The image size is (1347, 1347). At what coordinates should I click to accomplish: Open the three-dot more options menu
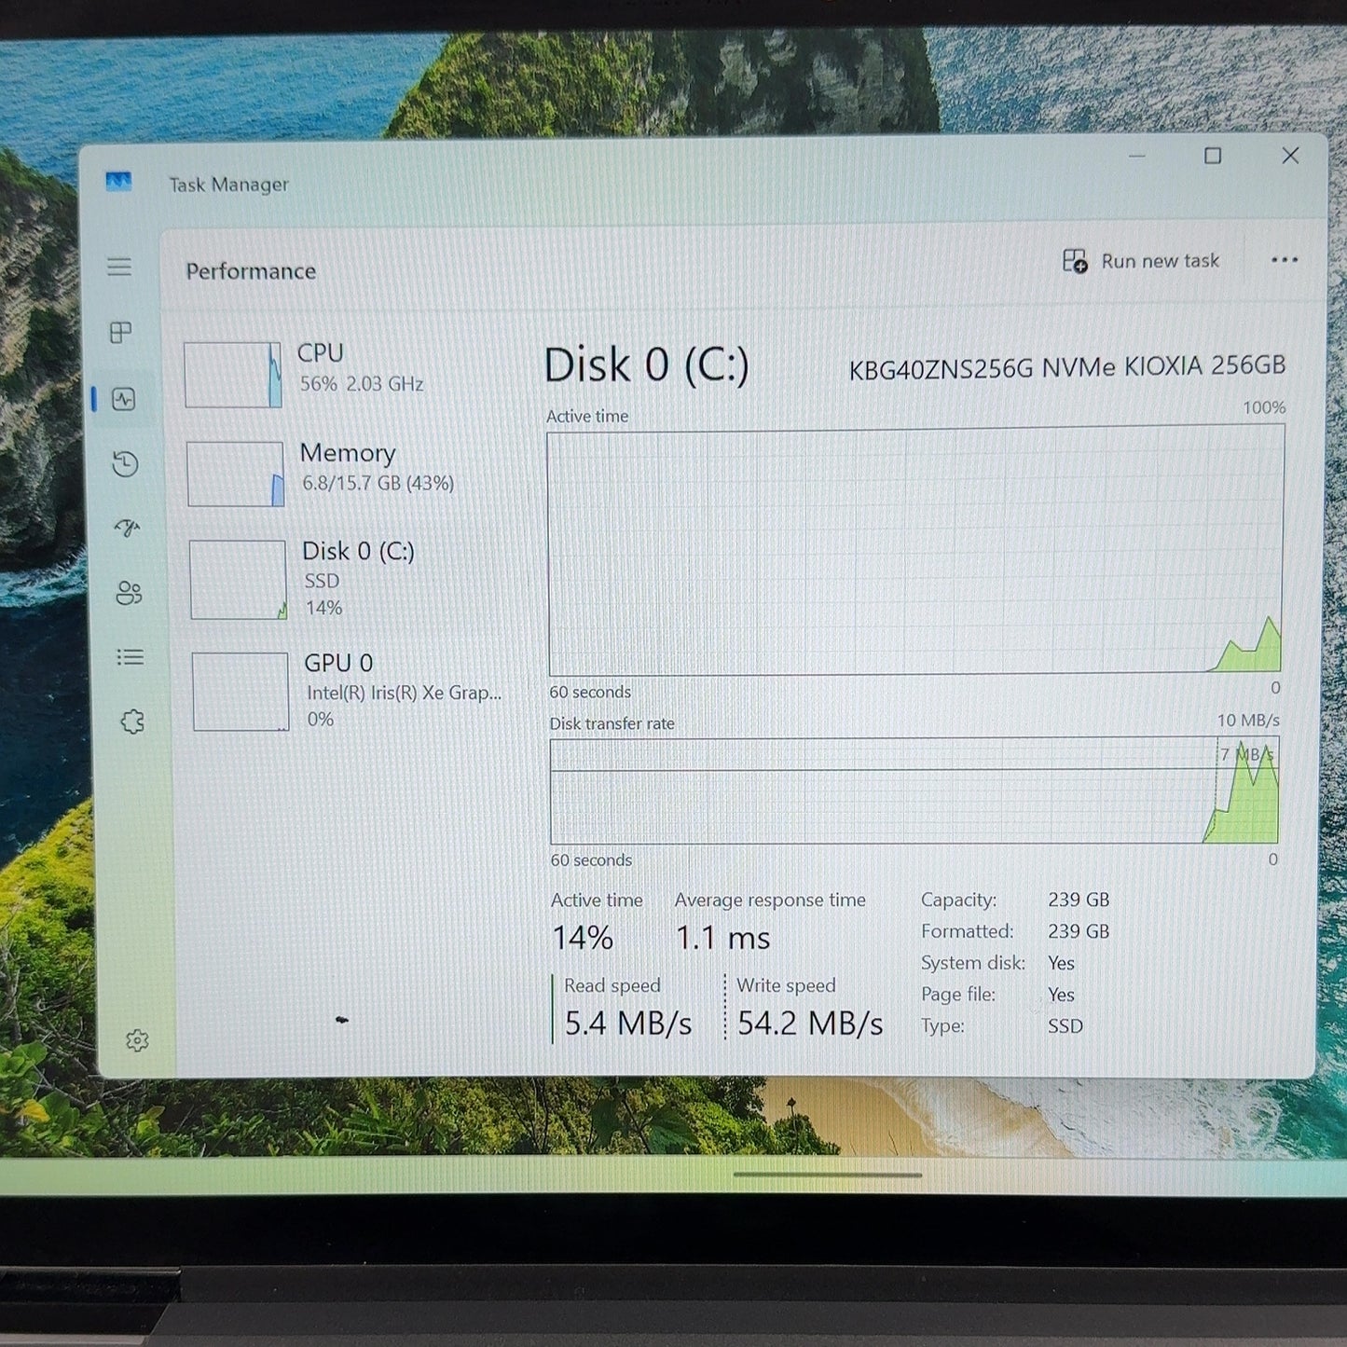point(1285,260)
